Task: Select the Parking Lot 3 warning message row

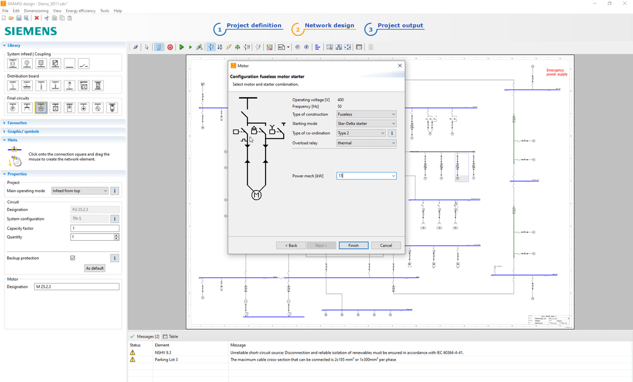Action: [x=379, y=359]
